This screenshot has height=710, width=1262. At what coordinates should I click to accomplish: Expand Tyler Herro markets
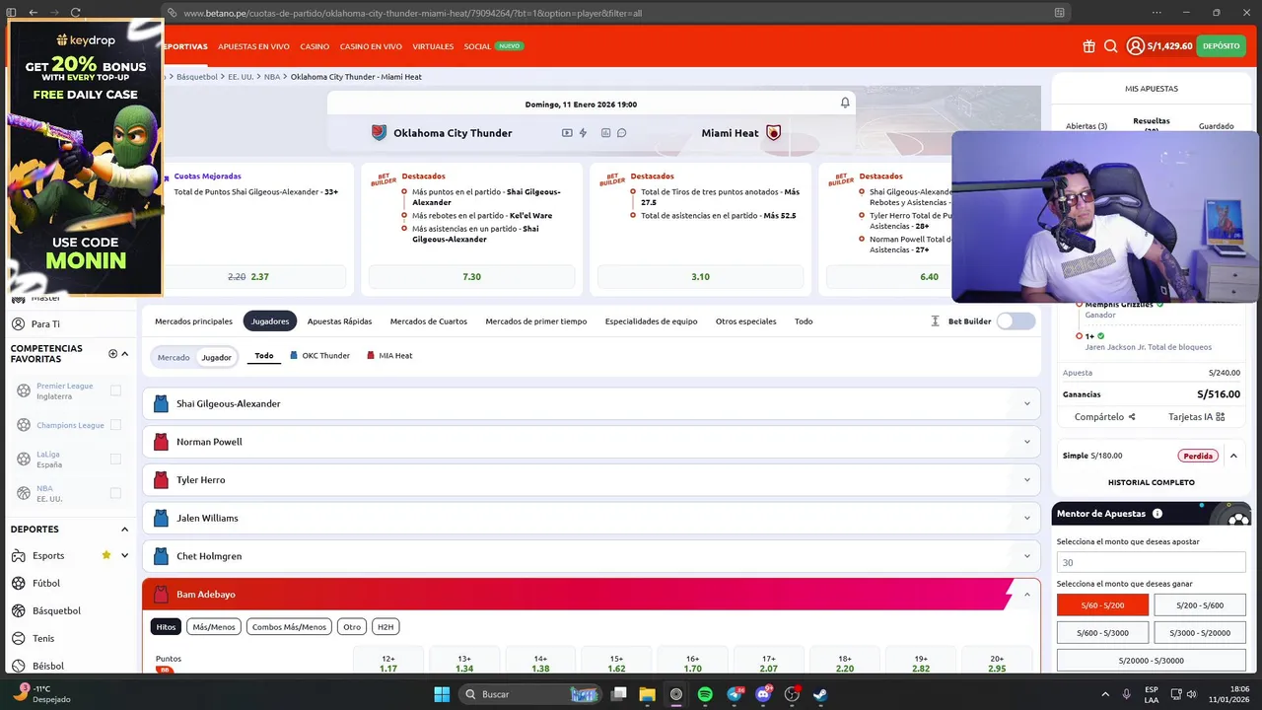(592, 479)
